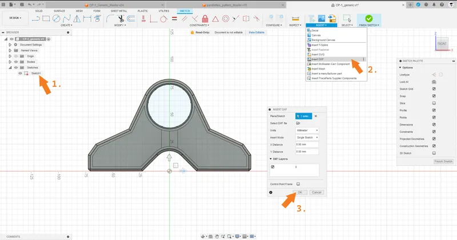This screenshot has width=457, height=240.
Task: Click OK in the Insert DXF dialog
Action: tap(300, 192)
